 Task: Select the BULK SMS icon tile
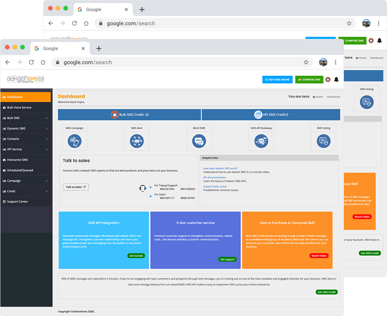point(199,141)
